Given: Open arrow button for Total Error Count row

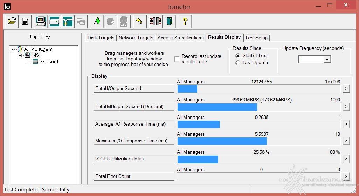Looking at the screenshot, I should tap(346, 176).
